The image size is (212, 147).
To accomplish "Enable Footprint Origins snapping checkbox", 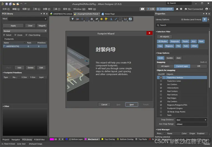I will pos(161,108).
